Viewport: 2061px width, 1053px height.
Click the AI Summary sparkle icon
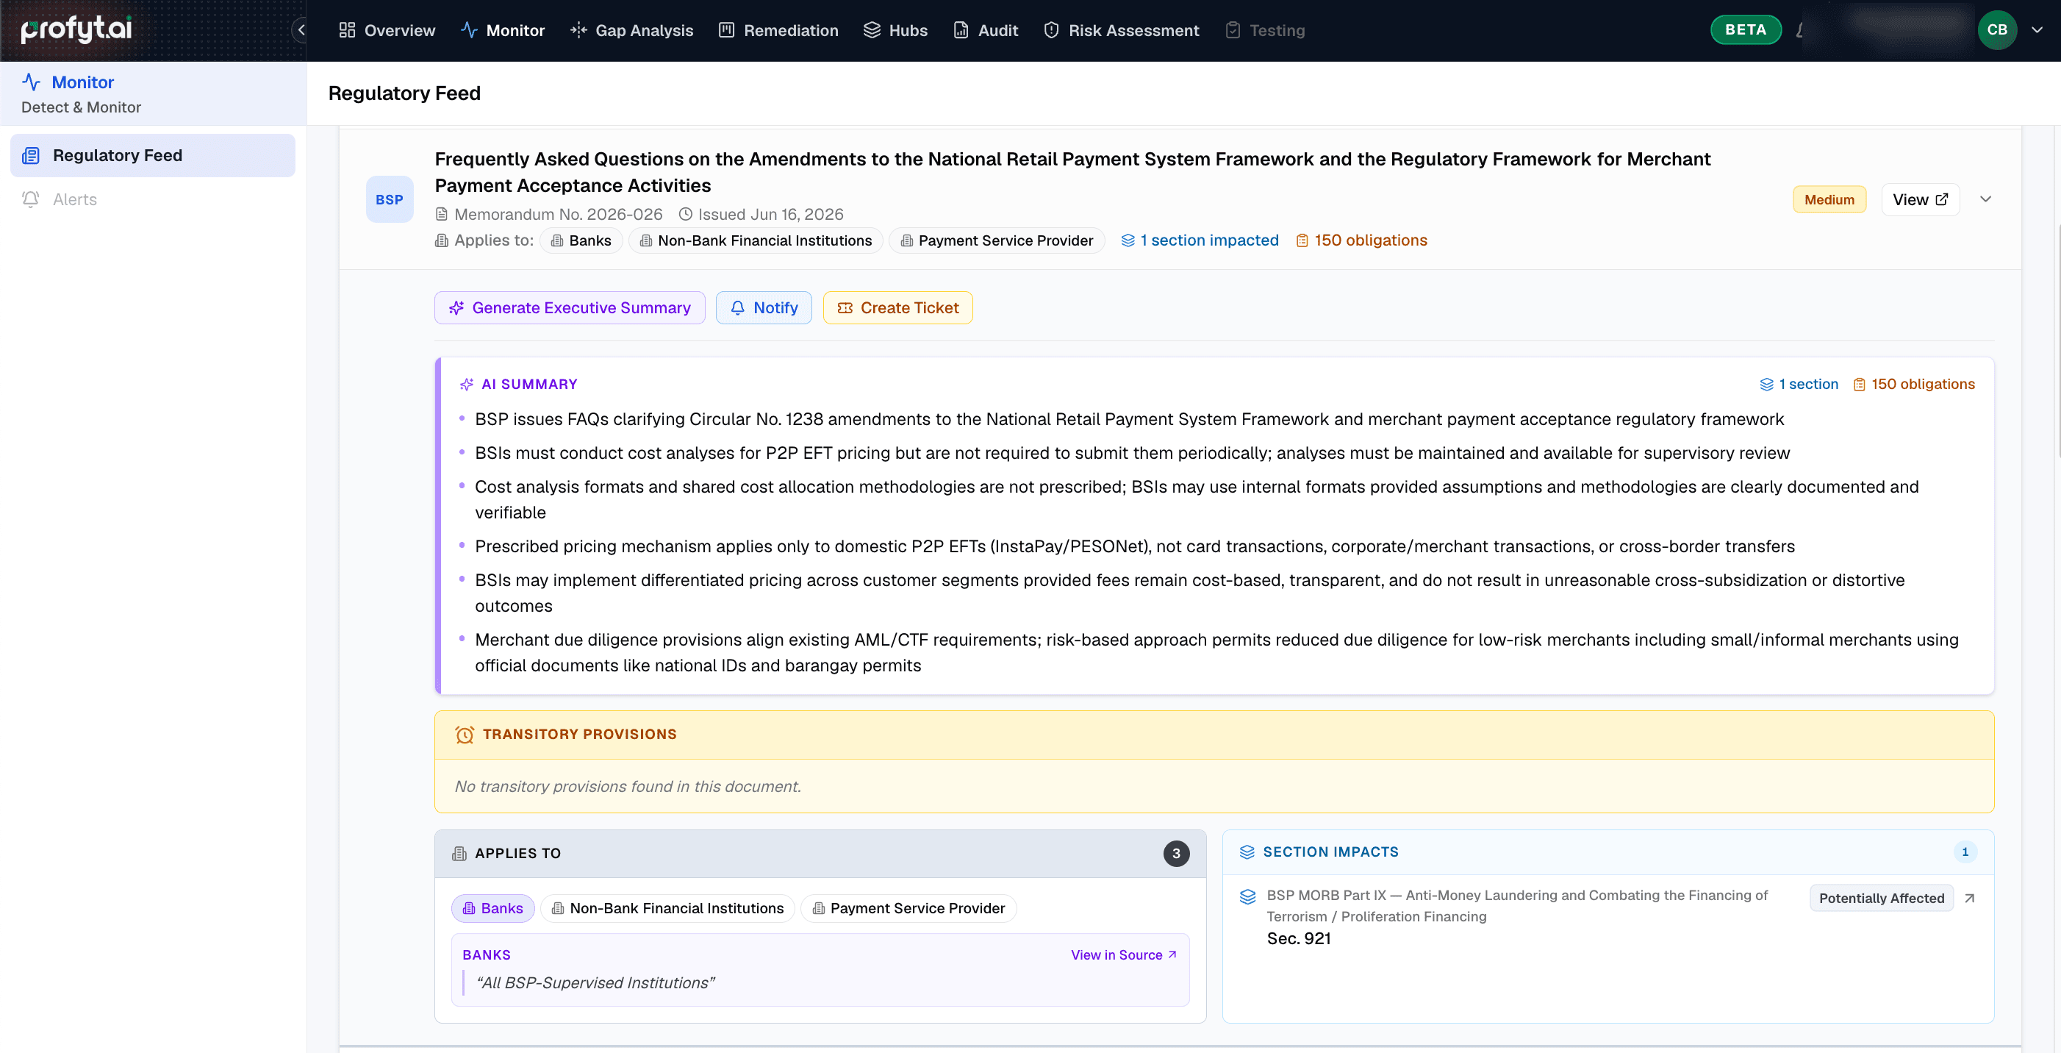point(467,384)
